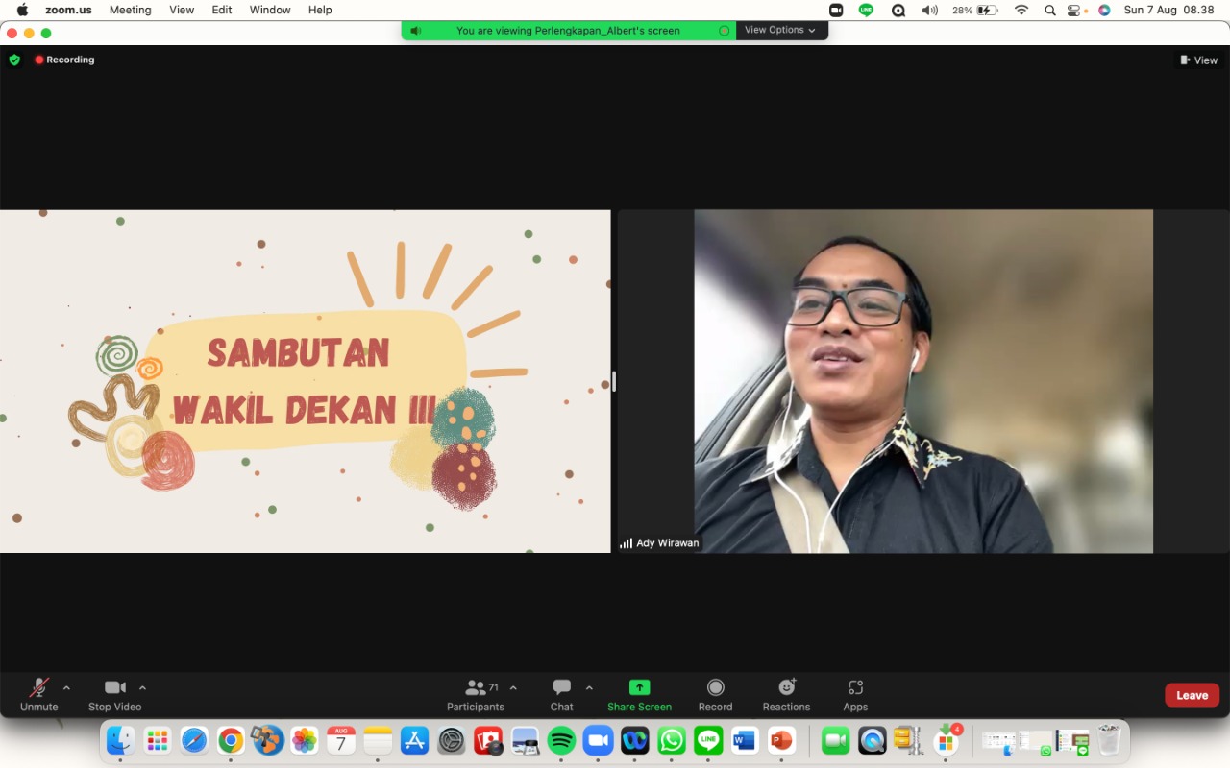Leave the meeting

click(x=1192, y=695)
